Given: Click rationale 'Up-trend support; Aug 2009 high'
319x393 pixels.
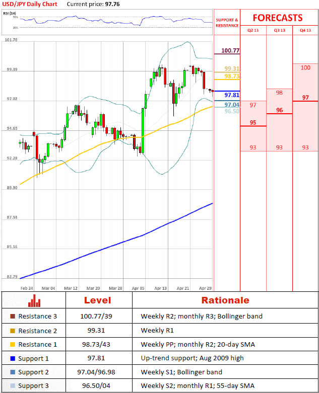Looking at the screenshot, I should point(192,358).
